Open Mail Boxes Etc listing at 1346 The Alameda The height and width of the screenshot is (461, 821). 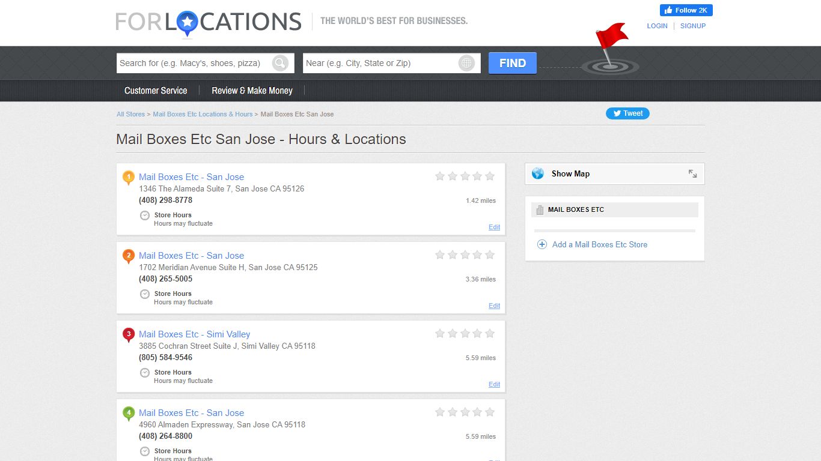pos(191,177)
